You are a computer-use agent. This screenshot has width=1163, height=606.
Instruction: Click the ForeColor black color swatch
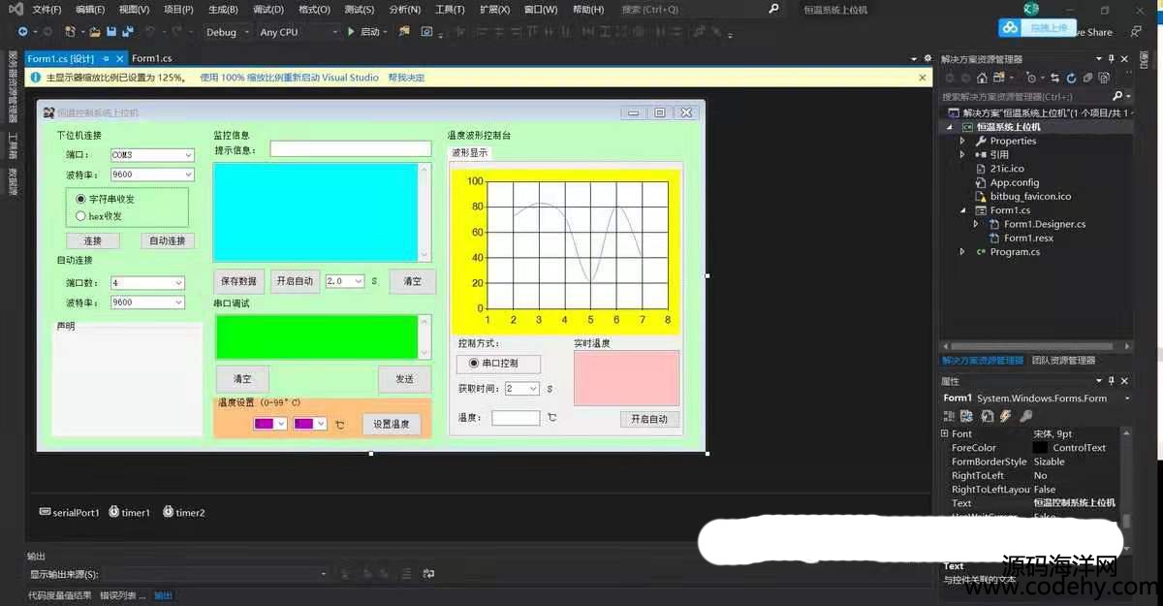click(x=1040, y=448)
